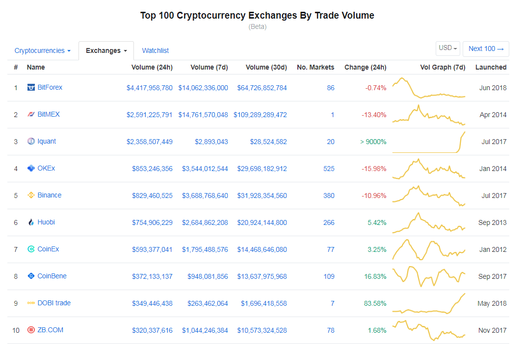524x344 pixels.
Task: Click the Iquant logo icon
Action: click(x=31, y=141)
